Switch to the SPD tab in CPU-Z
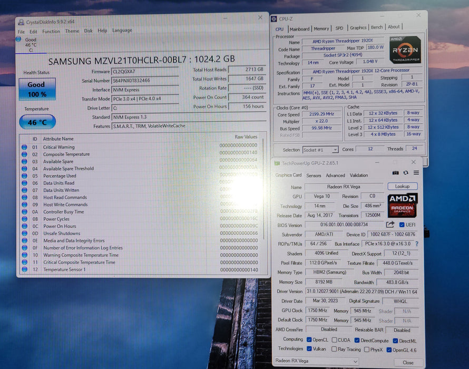Image resolution: width=469 pixels, height=369 pixels. (339, 28)
